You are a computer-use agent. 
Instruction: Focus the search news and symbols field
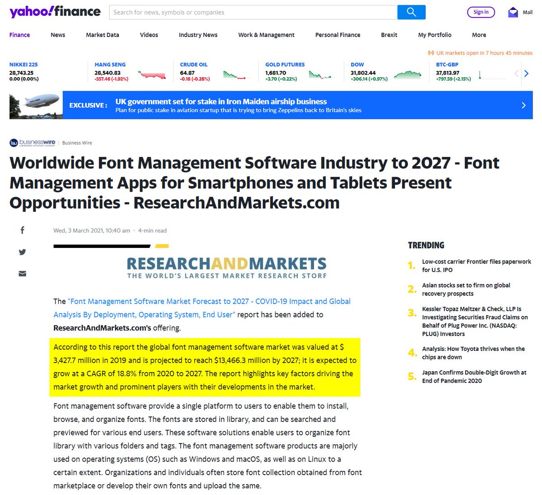(253, 12)
